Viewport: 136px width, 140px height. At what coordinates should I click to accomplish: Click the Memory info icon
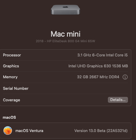[x=125, y=77]
